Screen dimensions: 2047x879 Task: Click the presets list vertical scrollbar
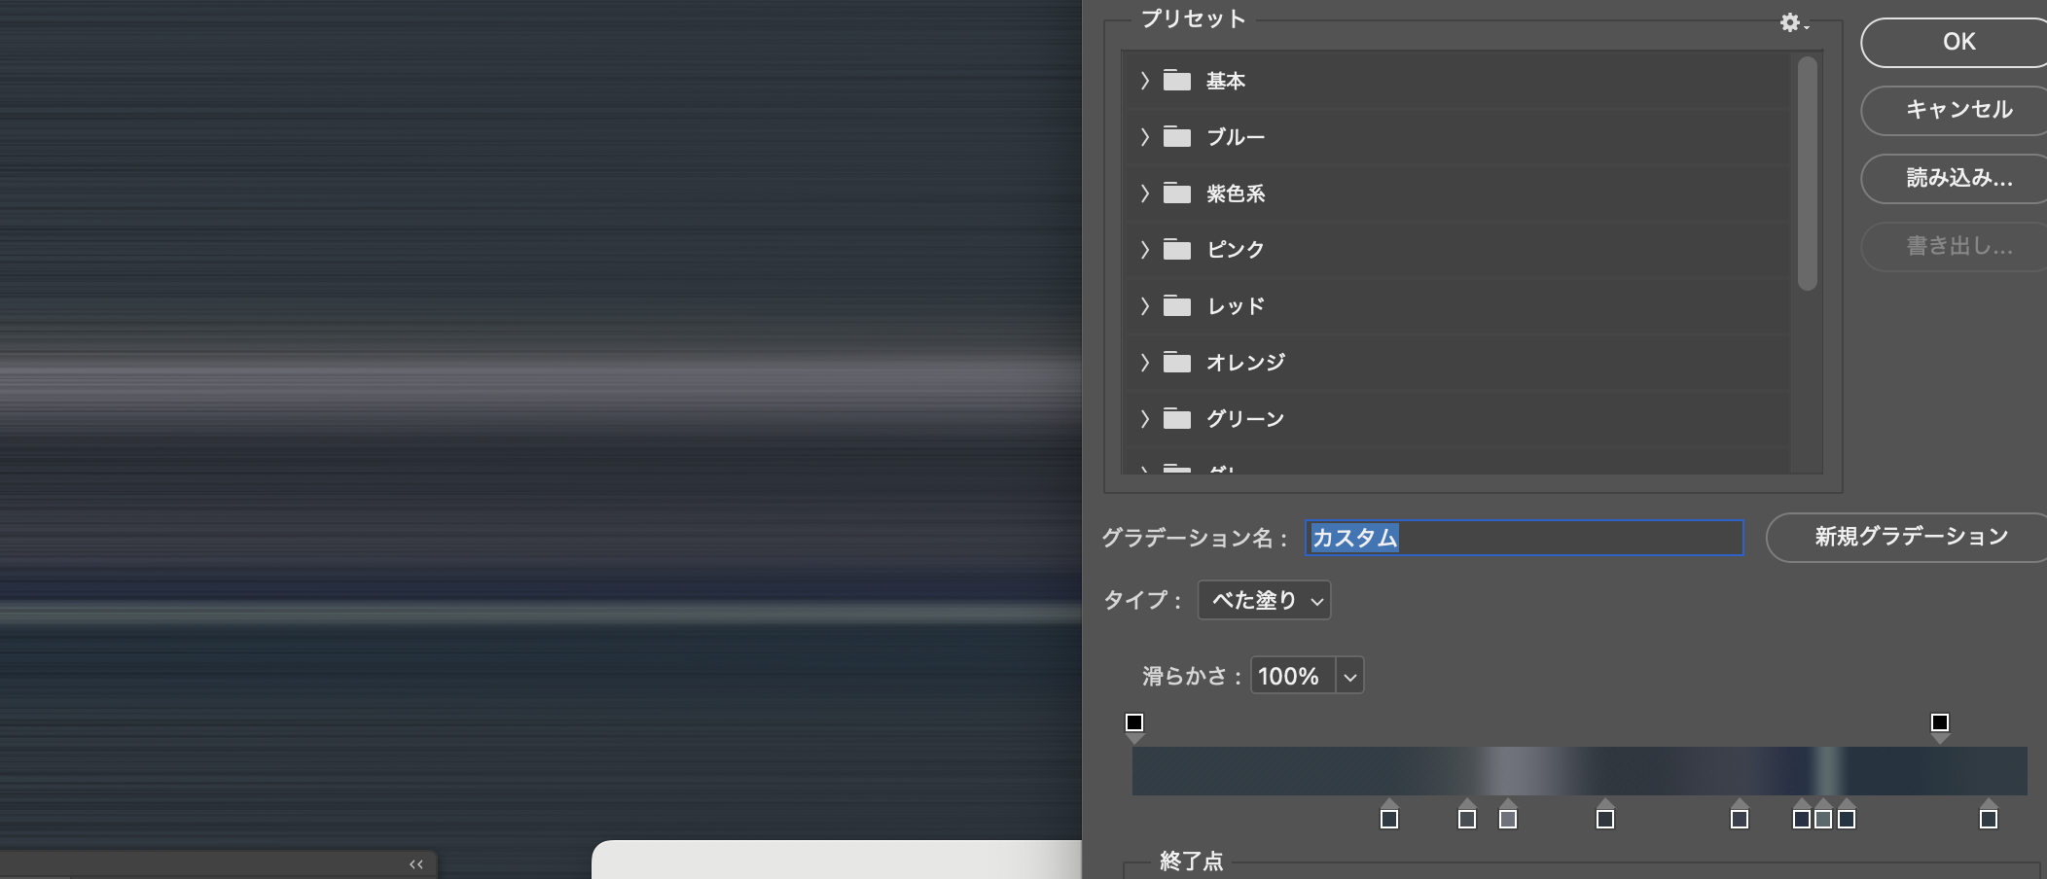1808,175
